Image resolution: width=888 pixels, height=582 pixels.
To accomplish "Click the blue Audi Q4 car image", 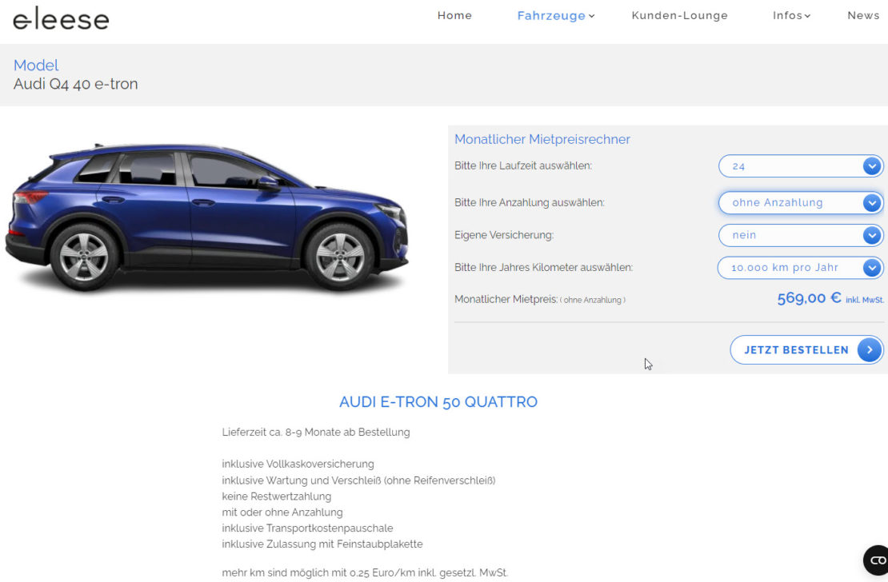I will [x=206, y=218].
